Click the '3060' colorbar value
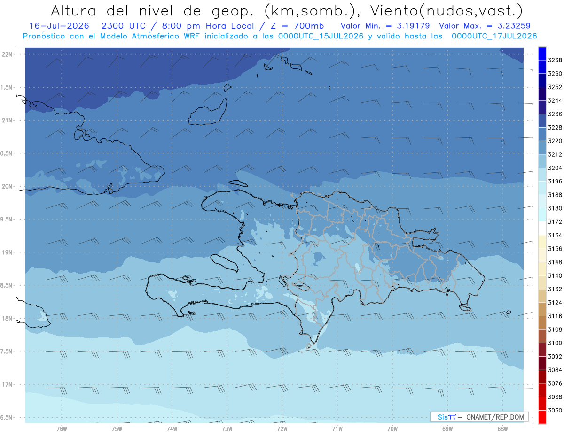The image size is (564, 435). 555,410
